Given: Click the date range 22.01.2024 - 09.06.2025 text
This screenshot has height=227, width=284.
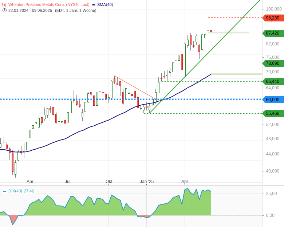Looking at the screenshot, I should [x=30, y=11].
